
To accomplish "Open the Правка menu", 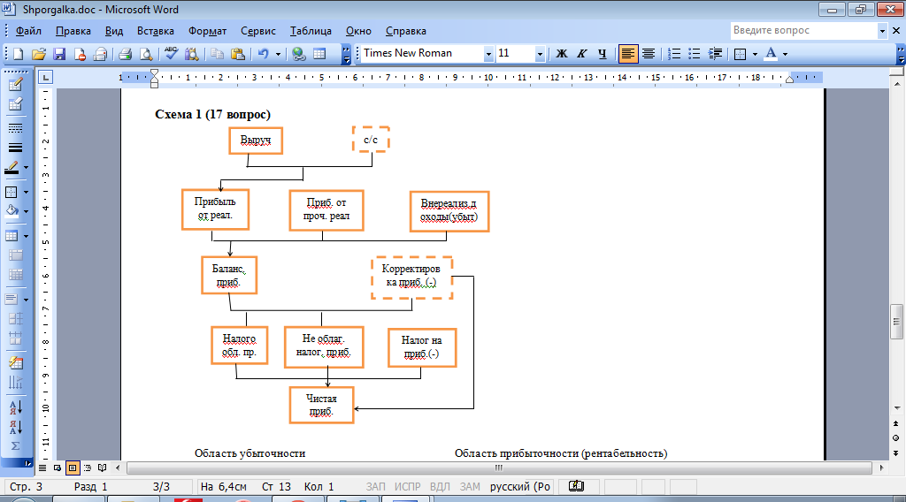I will point(73,31).
